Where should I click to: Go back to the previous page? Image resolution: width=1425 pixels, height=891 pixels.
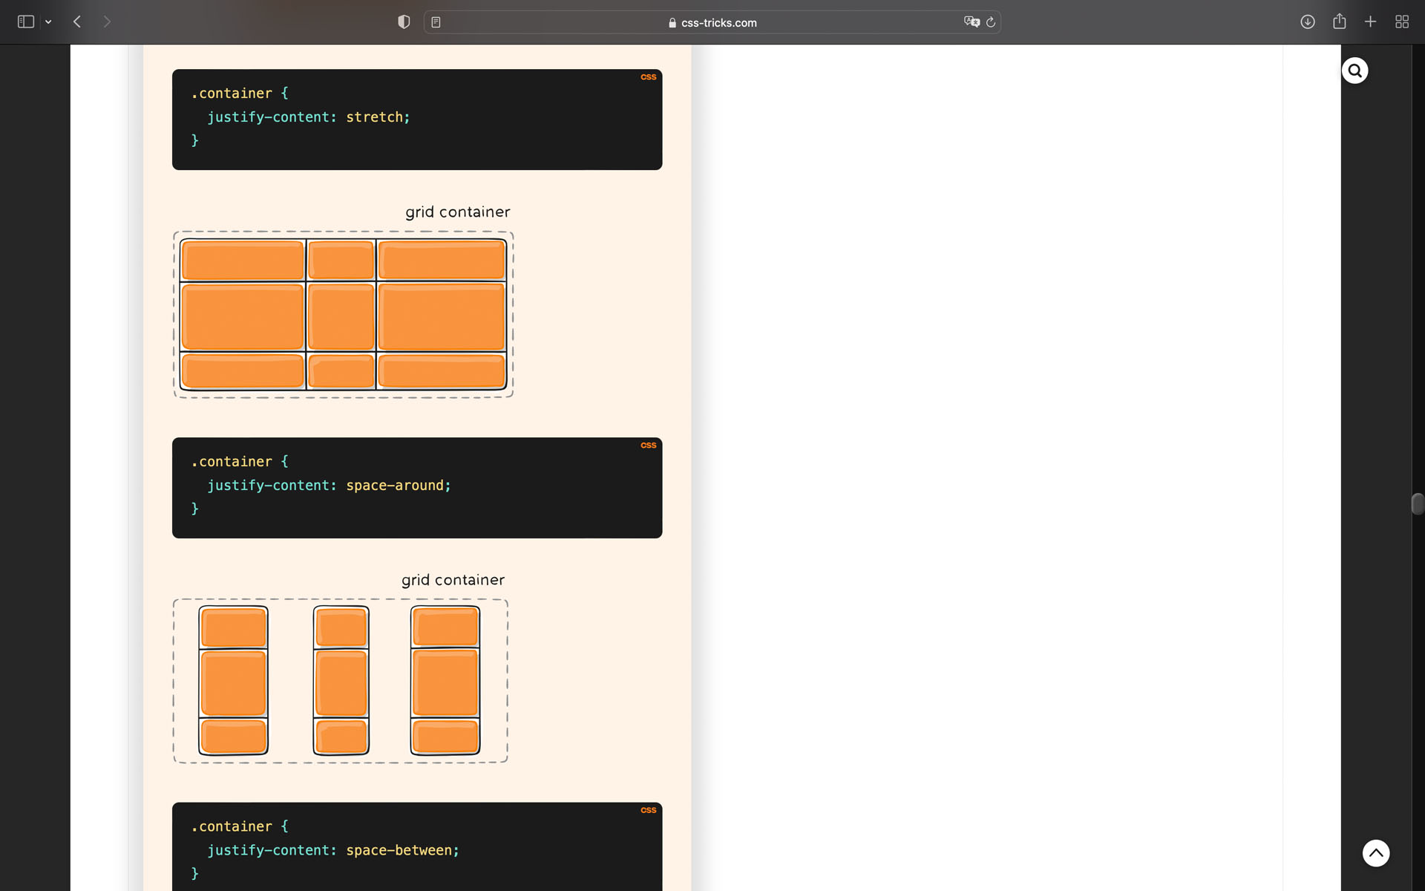77,22
